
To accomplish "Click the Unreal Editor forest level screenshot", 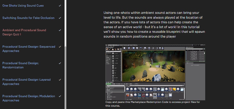I will (155, 72).
